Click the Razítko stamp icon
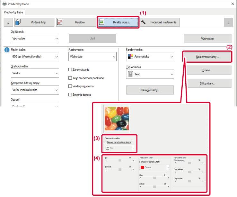 tap(61, 22)
